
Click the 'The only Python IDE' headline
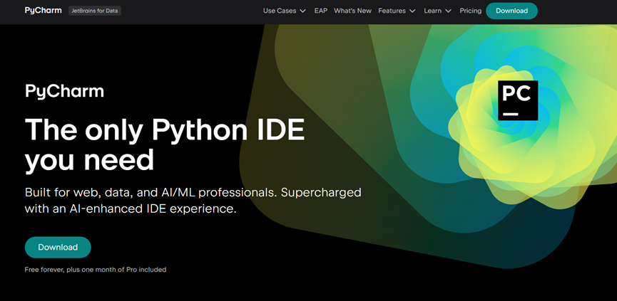pos(165,144)
